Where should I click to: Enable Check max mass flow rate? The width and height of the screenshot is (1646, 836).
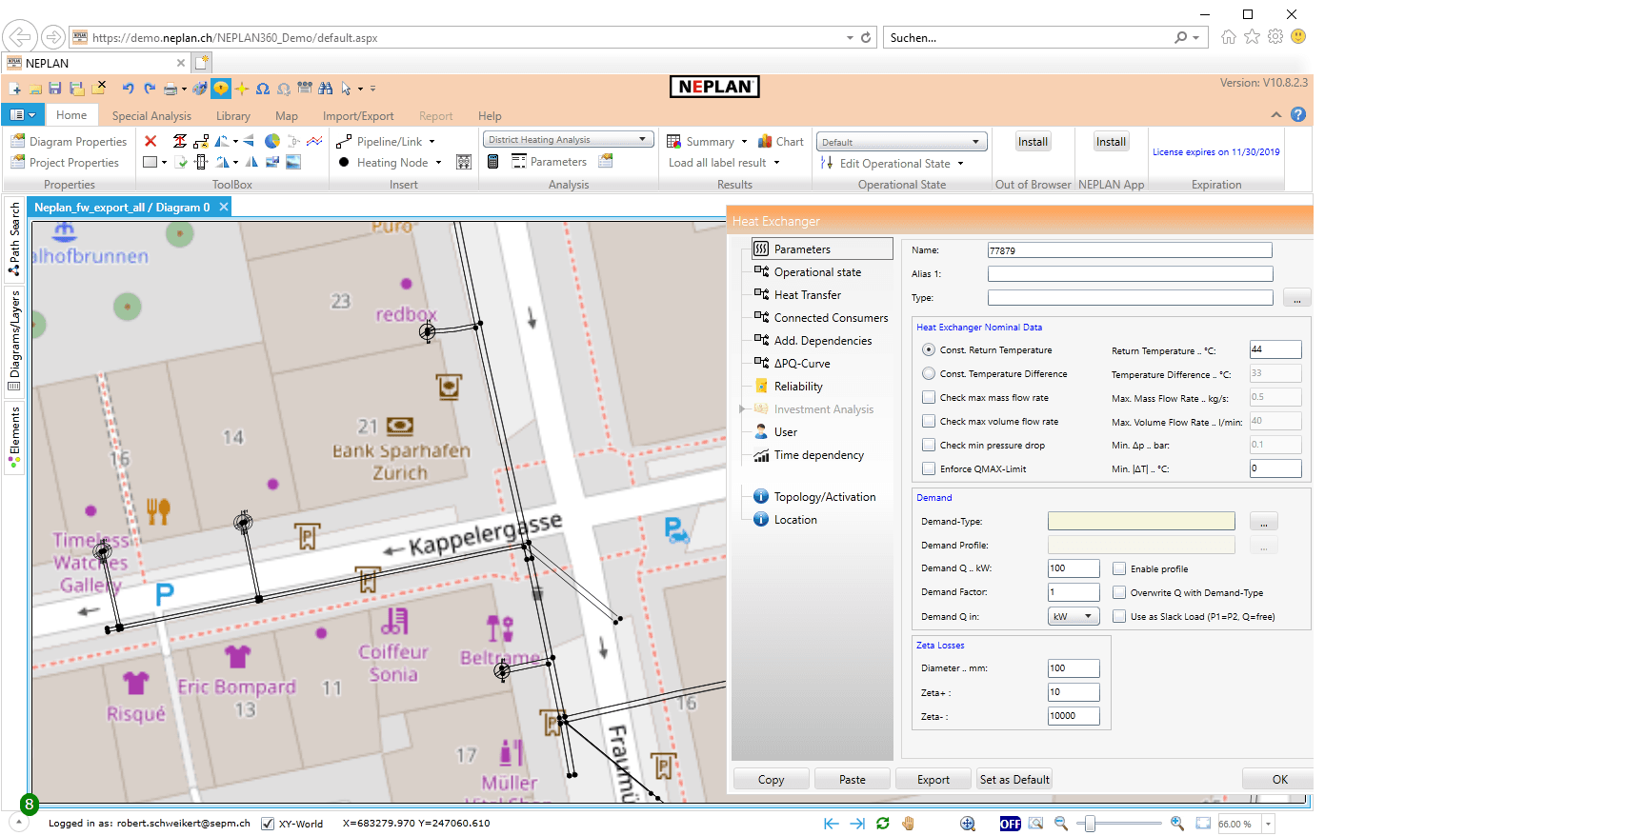click(929, 398)
